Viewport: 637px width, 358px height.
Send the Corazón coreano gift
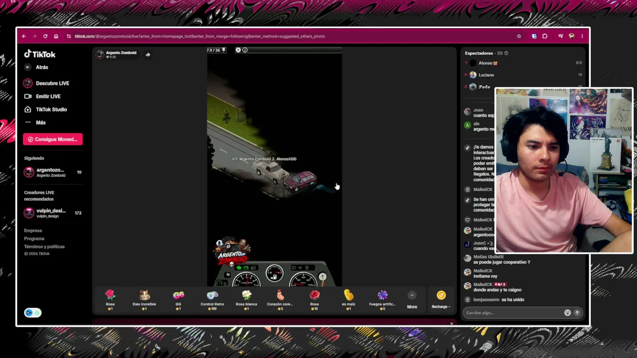coord(280,300)
